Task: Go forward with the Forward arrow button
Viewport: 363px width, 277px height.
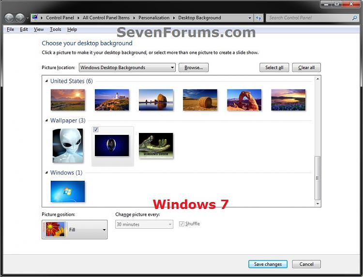Action: point(20,18)
